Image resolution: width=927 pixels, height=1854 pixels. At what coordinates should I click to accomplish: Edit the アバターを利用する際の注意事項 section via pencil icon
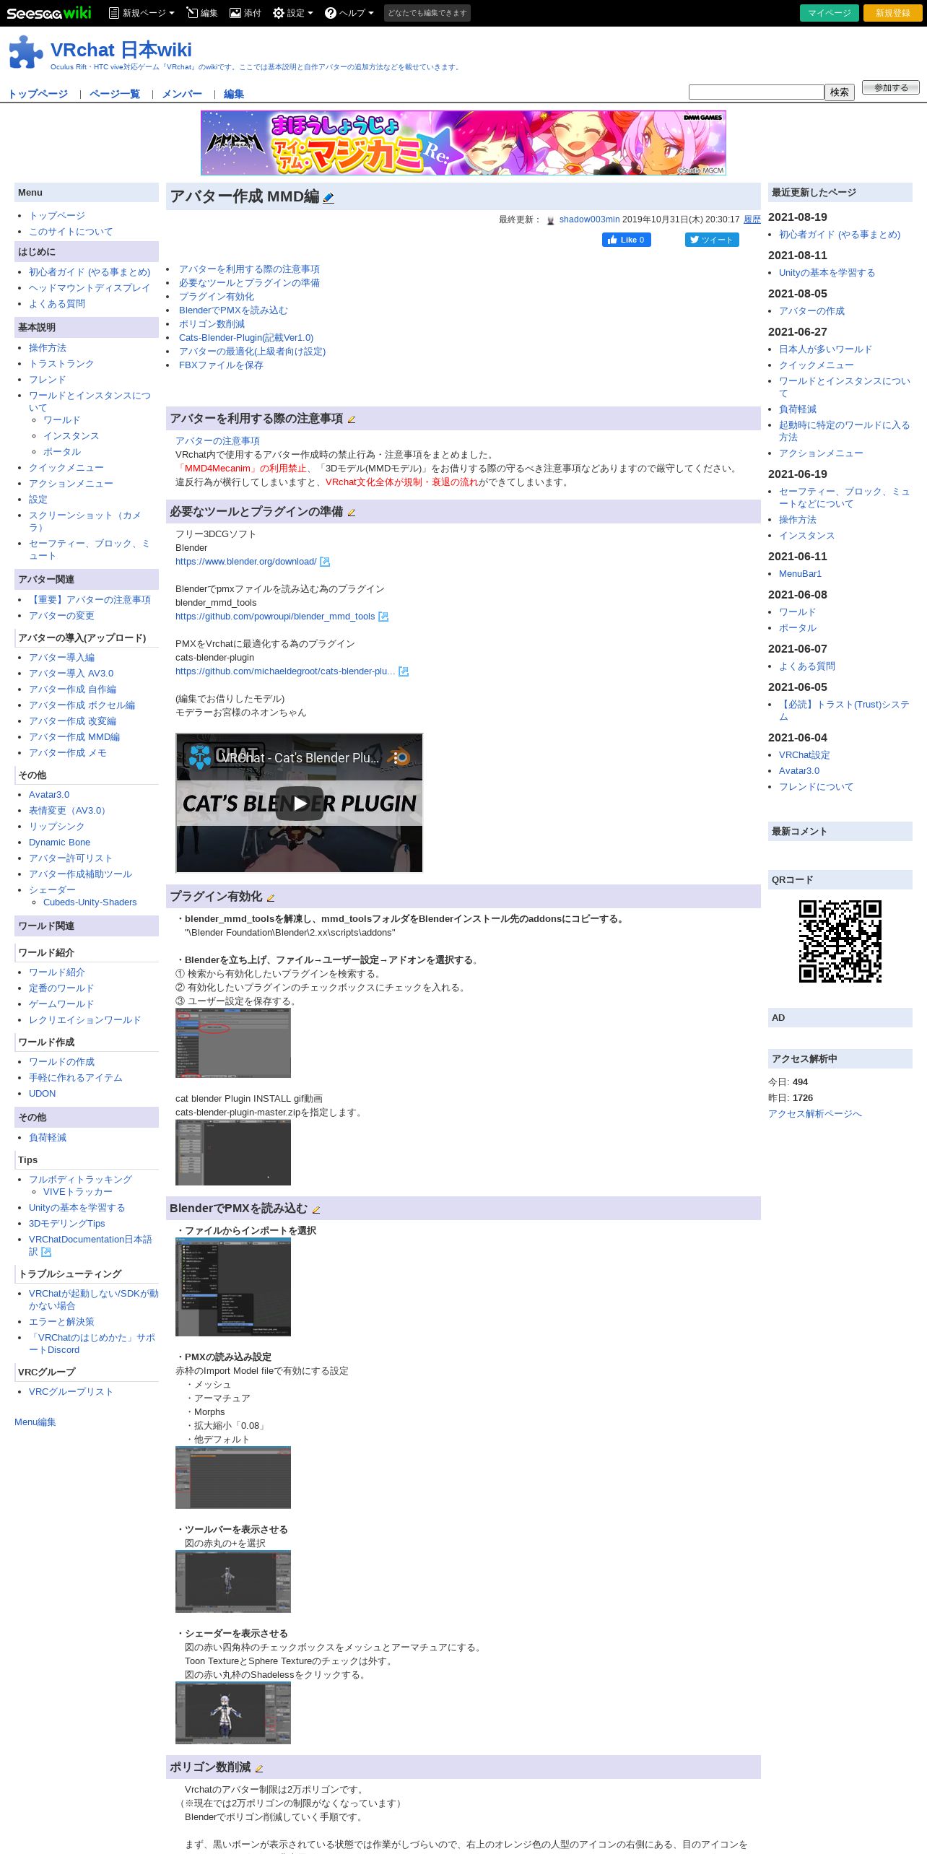[x=352, y=419]
